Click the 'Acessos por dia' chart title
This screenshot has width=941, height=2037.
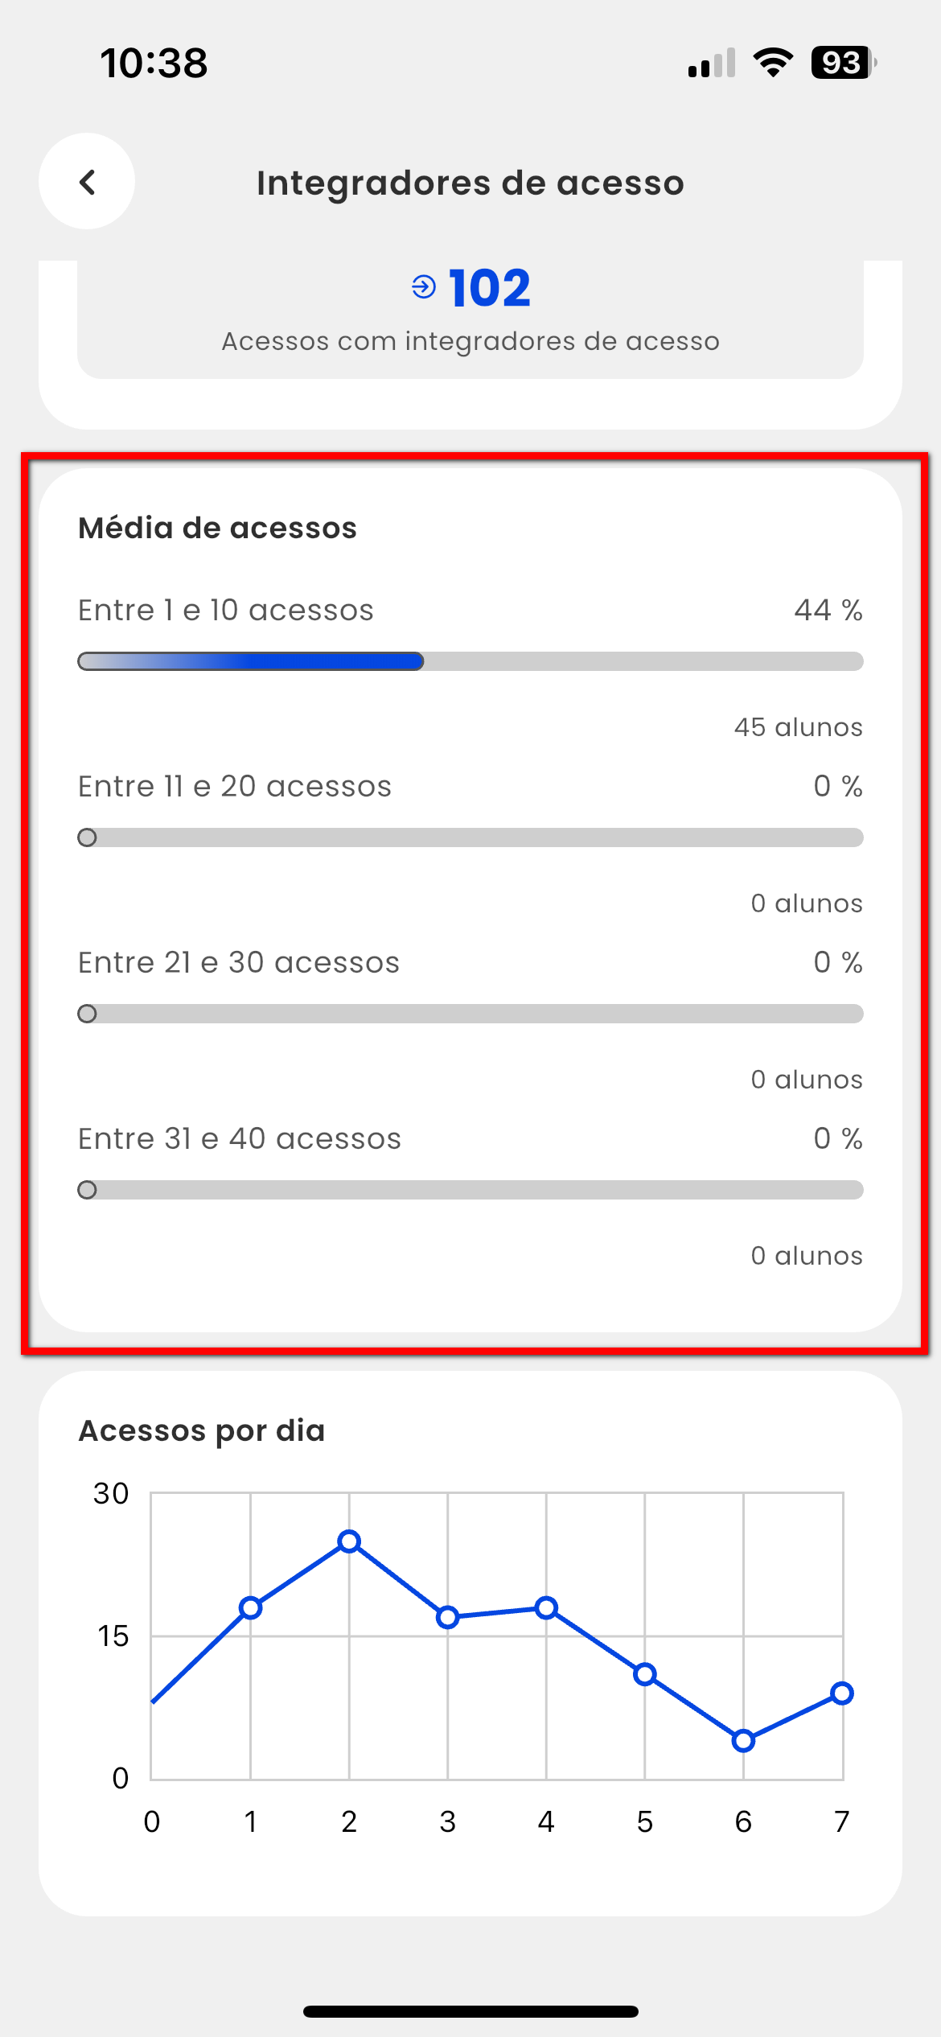pos(202,1430)
